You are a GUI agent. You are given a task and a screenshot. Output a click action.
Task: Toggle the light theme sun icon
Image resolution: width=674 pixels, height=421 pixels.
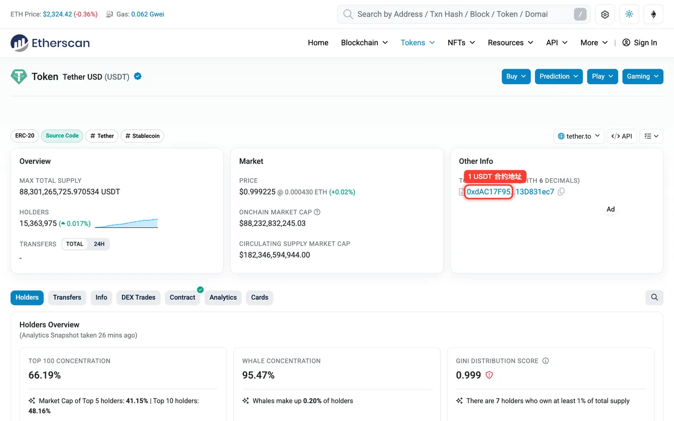[x=629, y=15]
